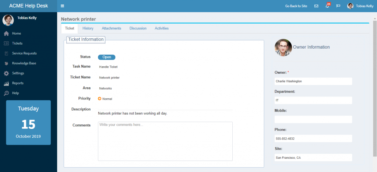Image resolution: width=377 pixels, height=172 pixels.
Task: Focus the Comments text area
Action: [165, 141]
